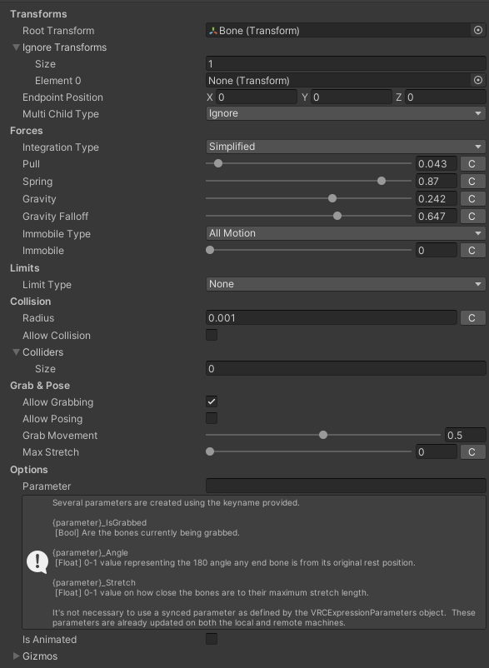
Task: Click the Grab Movement slider handle
Action: tap(323, 435)
